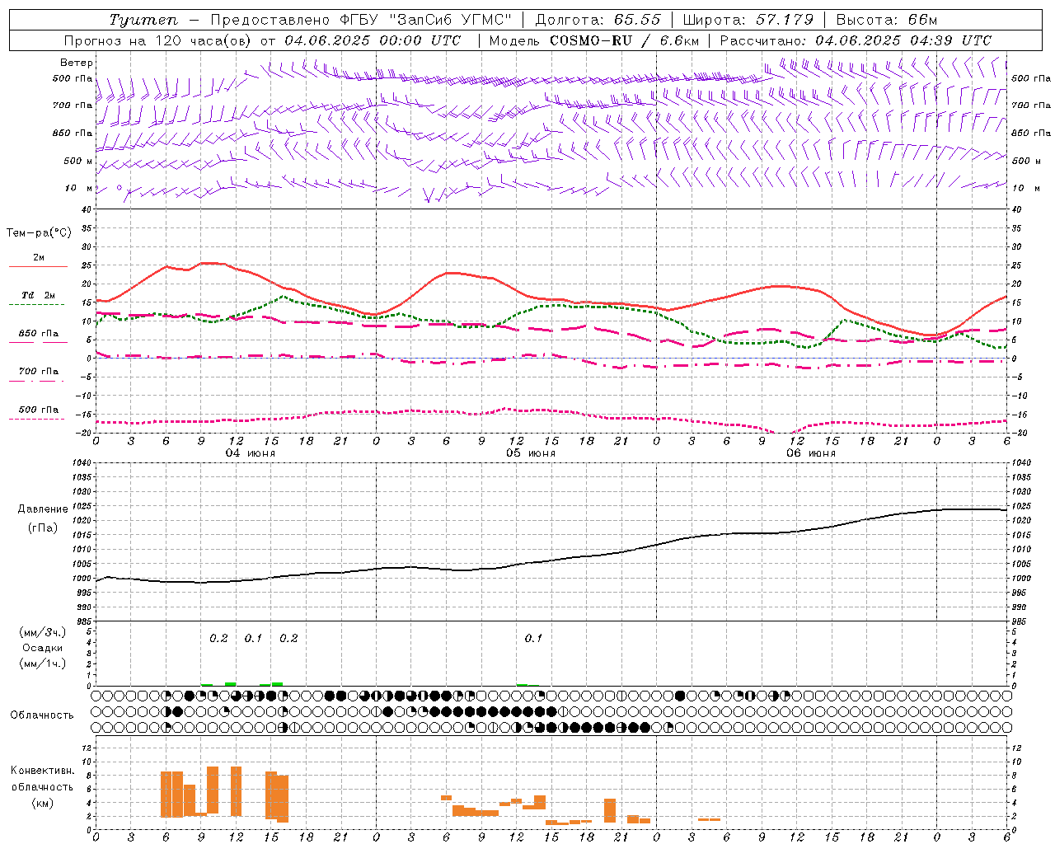This screenshot has height=844, width=1055.
Task: Click the "850 гПа" legend entry in temperature panel
Action: [x=39, y=334]
